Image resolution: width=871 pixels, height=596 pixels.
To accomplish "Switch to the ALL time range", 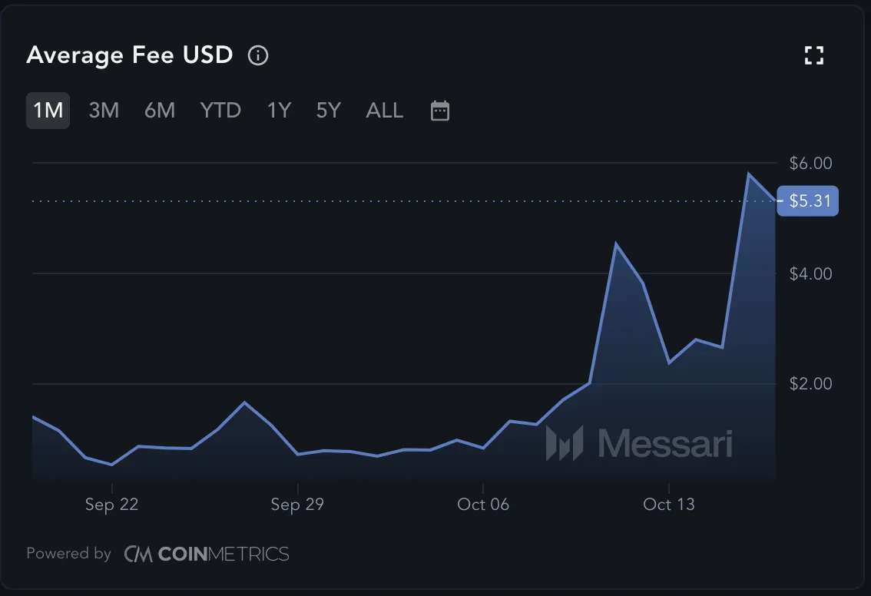I will pos(384,111).
